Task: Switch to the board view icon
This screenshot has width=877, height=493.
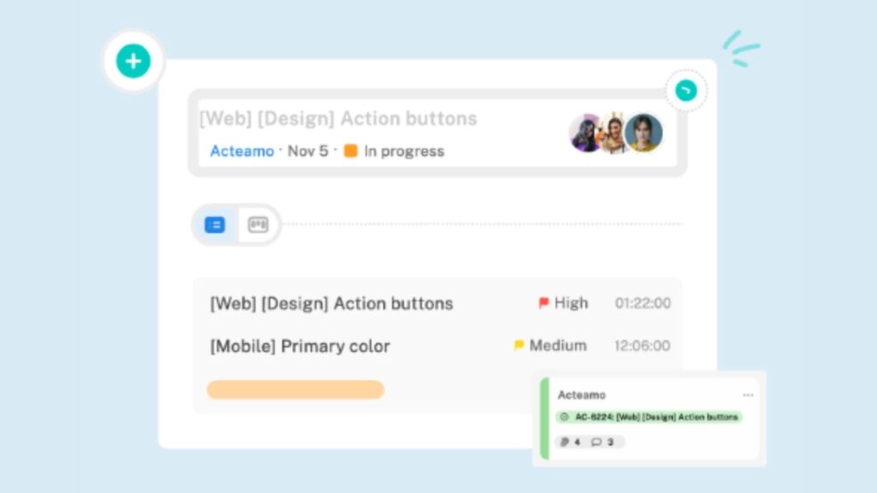Action: coord(258,225)
